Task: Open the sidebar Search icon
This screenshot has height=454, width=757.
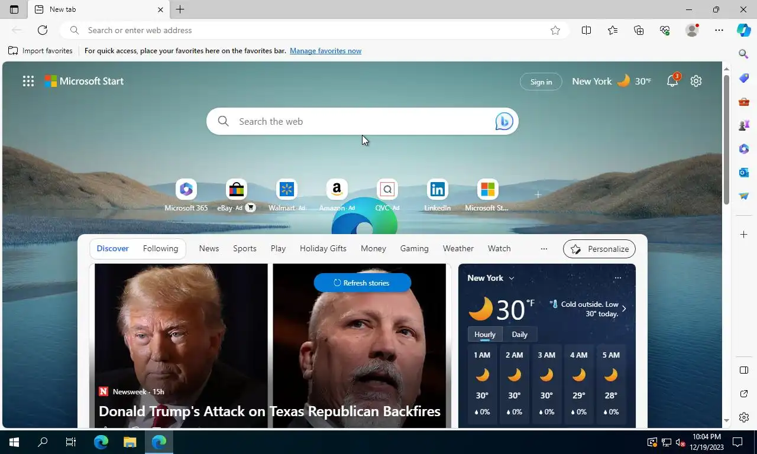Action: click(x=744, y=54)
